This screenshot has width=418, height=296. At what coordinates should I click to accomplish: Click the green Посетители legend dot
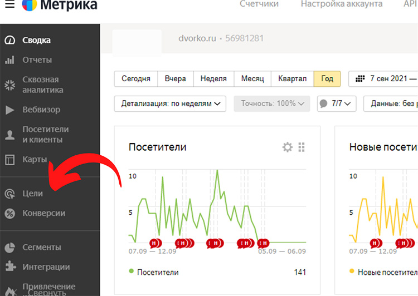coord(131,271)
